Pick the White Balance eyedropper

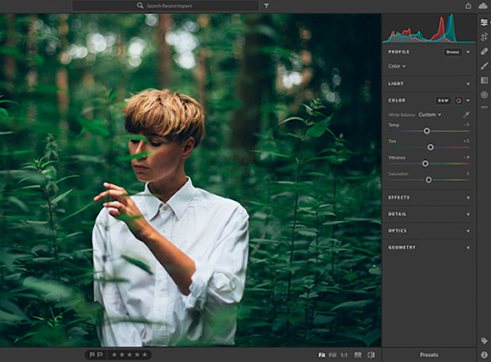[466, 114]
